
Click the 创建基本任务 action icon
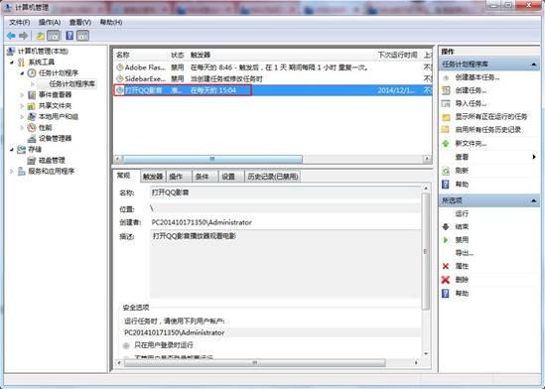tap(446, 77)
